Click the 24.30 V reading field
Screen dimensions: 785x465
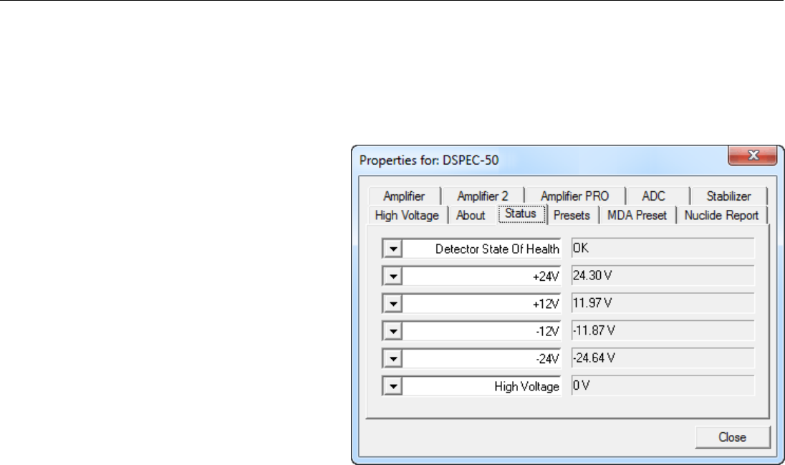[663, 276]
